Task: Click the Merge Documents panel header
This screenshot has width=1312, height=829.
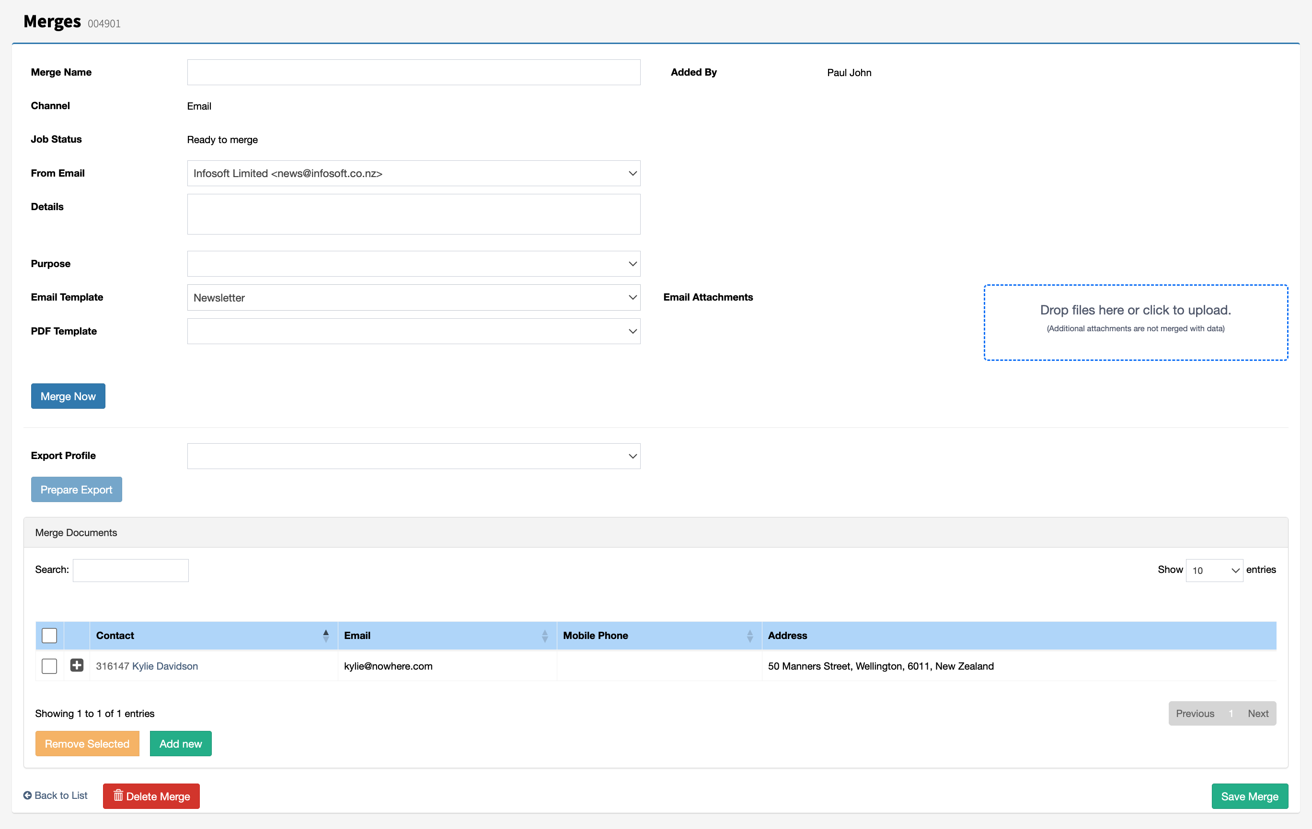Action: tap(656, 532)
